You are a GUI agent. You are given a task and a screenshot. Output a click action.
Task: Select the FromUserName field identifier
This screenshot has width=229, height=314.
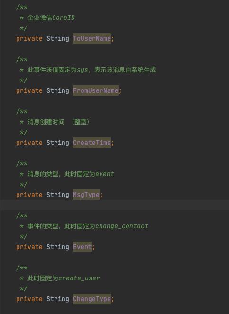tap(96, 90)
